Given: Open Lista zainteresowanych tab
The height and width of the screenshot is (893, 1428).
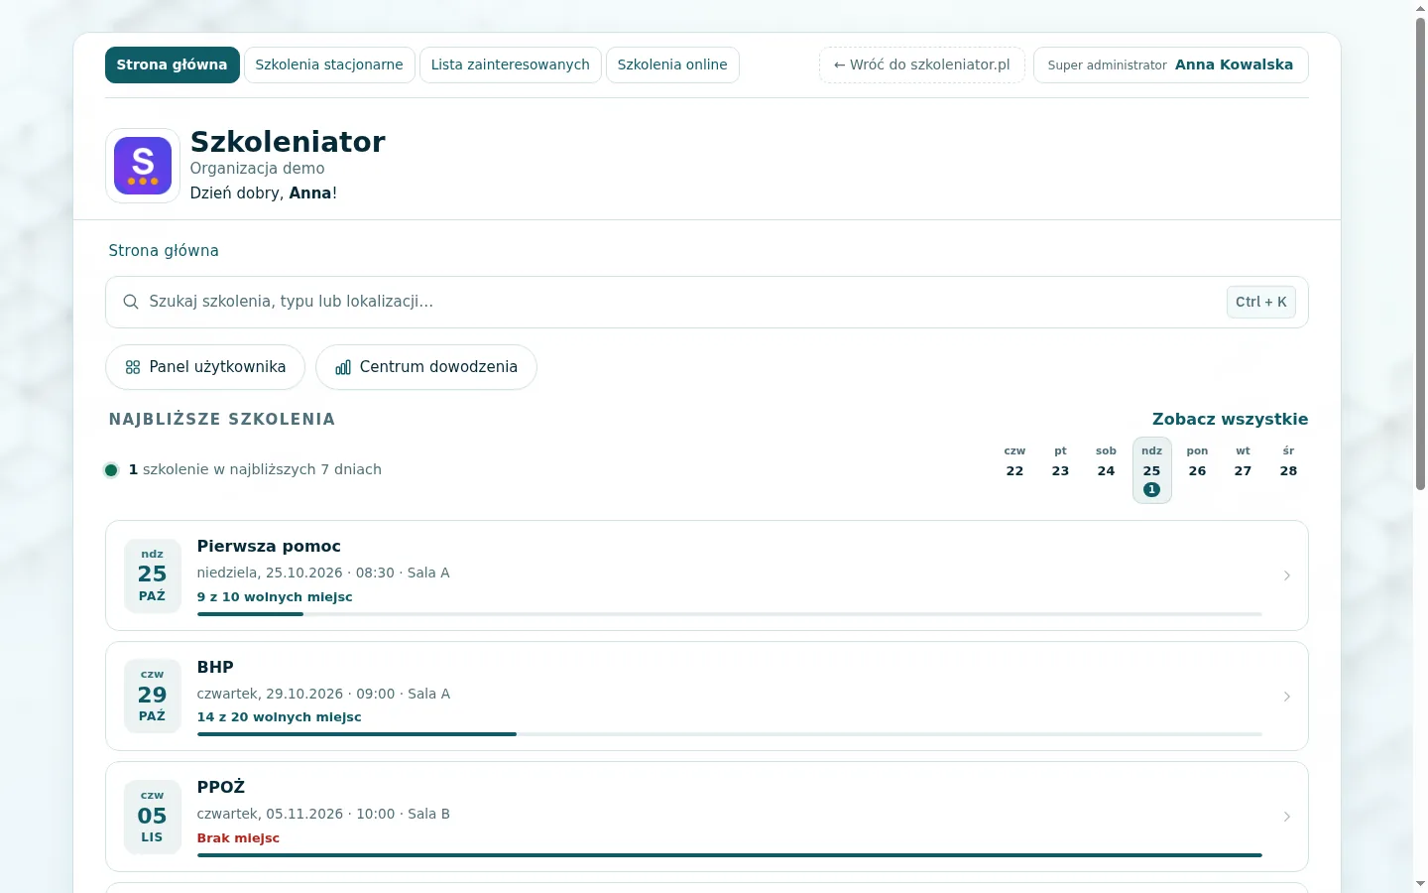Looking at the screenshot, I should click(x=511, y=64).
